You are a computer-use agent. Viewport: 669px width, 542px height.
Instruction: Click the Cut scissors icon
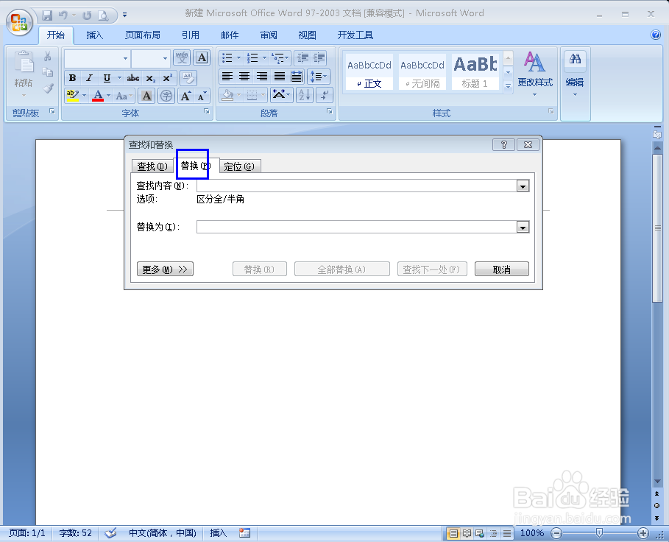tap(48, 56)
